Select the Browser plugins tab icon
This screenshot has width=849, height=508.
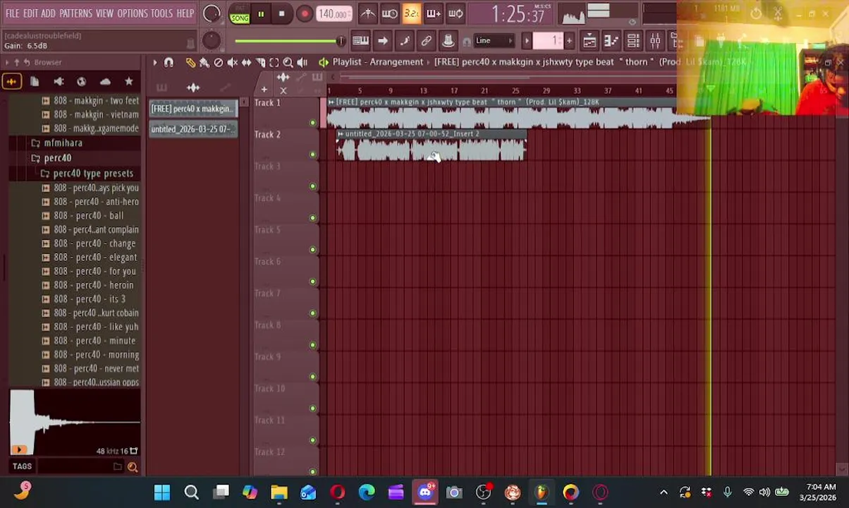coord(59,82)
